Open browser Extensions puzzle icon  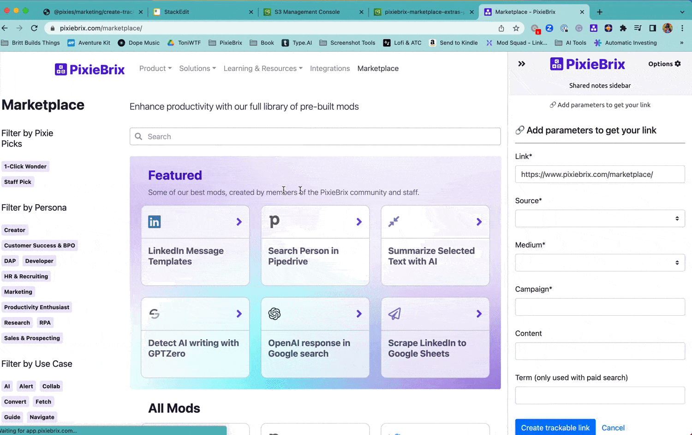click(623, 28)
